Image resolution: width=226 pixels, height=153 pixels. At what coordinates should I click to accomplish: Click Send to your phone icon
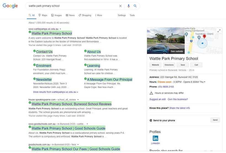151,120
